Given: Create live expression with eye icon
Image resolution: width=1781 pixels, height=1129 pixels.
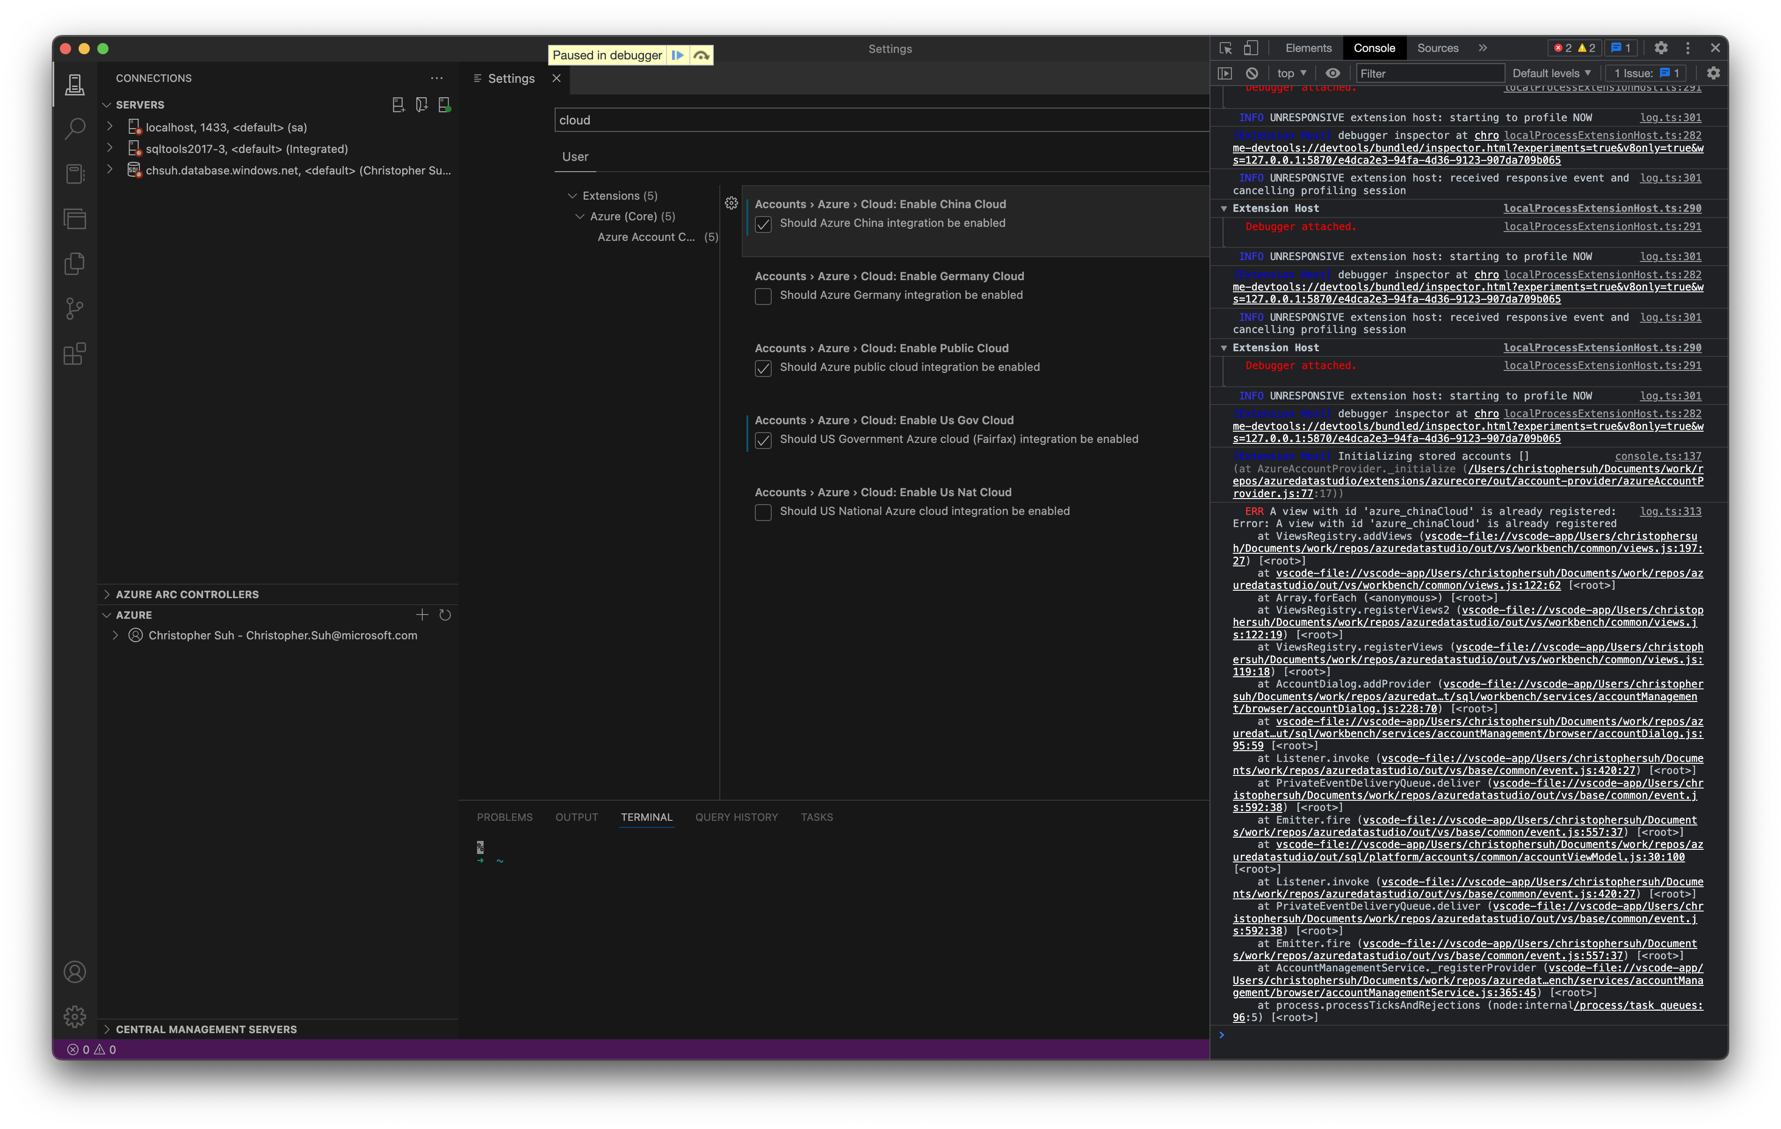Looking at the screenshot, I should point(1333,73).
